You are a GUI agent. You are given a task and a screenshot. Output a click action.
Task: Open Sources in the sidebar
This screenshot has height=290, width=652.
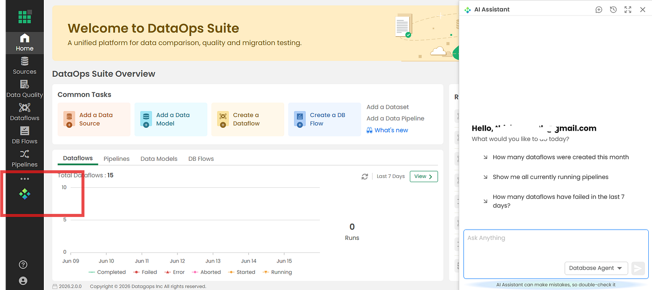point(25,66)
